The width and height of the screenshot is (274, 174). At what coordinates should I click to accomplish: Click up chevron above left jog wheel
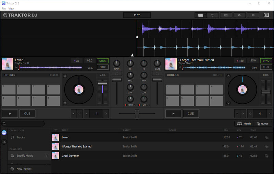[65, 76]
